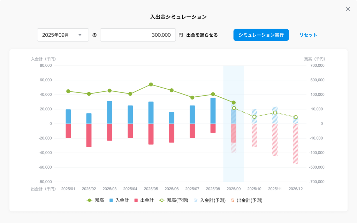
Task: Click the forecast 残高 point at 2025/10
Action: pyautogui.click(x=254, y=117)
